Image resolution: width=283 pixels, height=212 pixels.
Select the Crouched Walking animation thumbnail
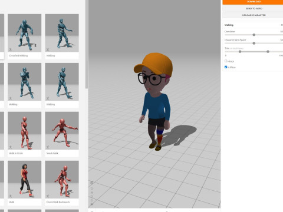(x=25, y=33)
